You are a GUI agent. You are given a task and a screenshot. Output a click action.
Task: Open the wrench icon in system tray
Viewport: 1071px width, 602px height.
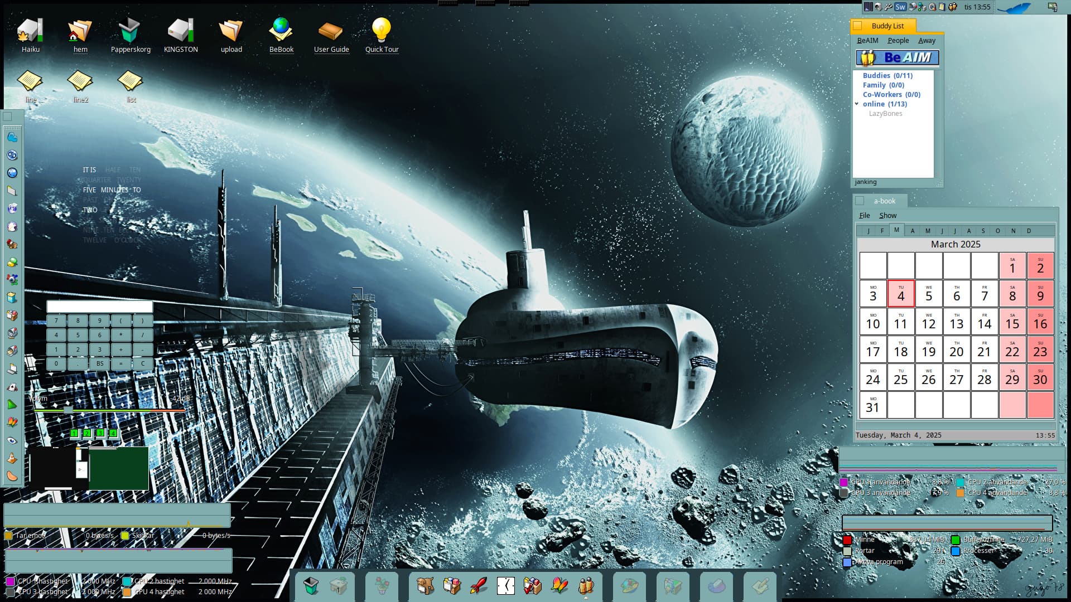[888, 7]
